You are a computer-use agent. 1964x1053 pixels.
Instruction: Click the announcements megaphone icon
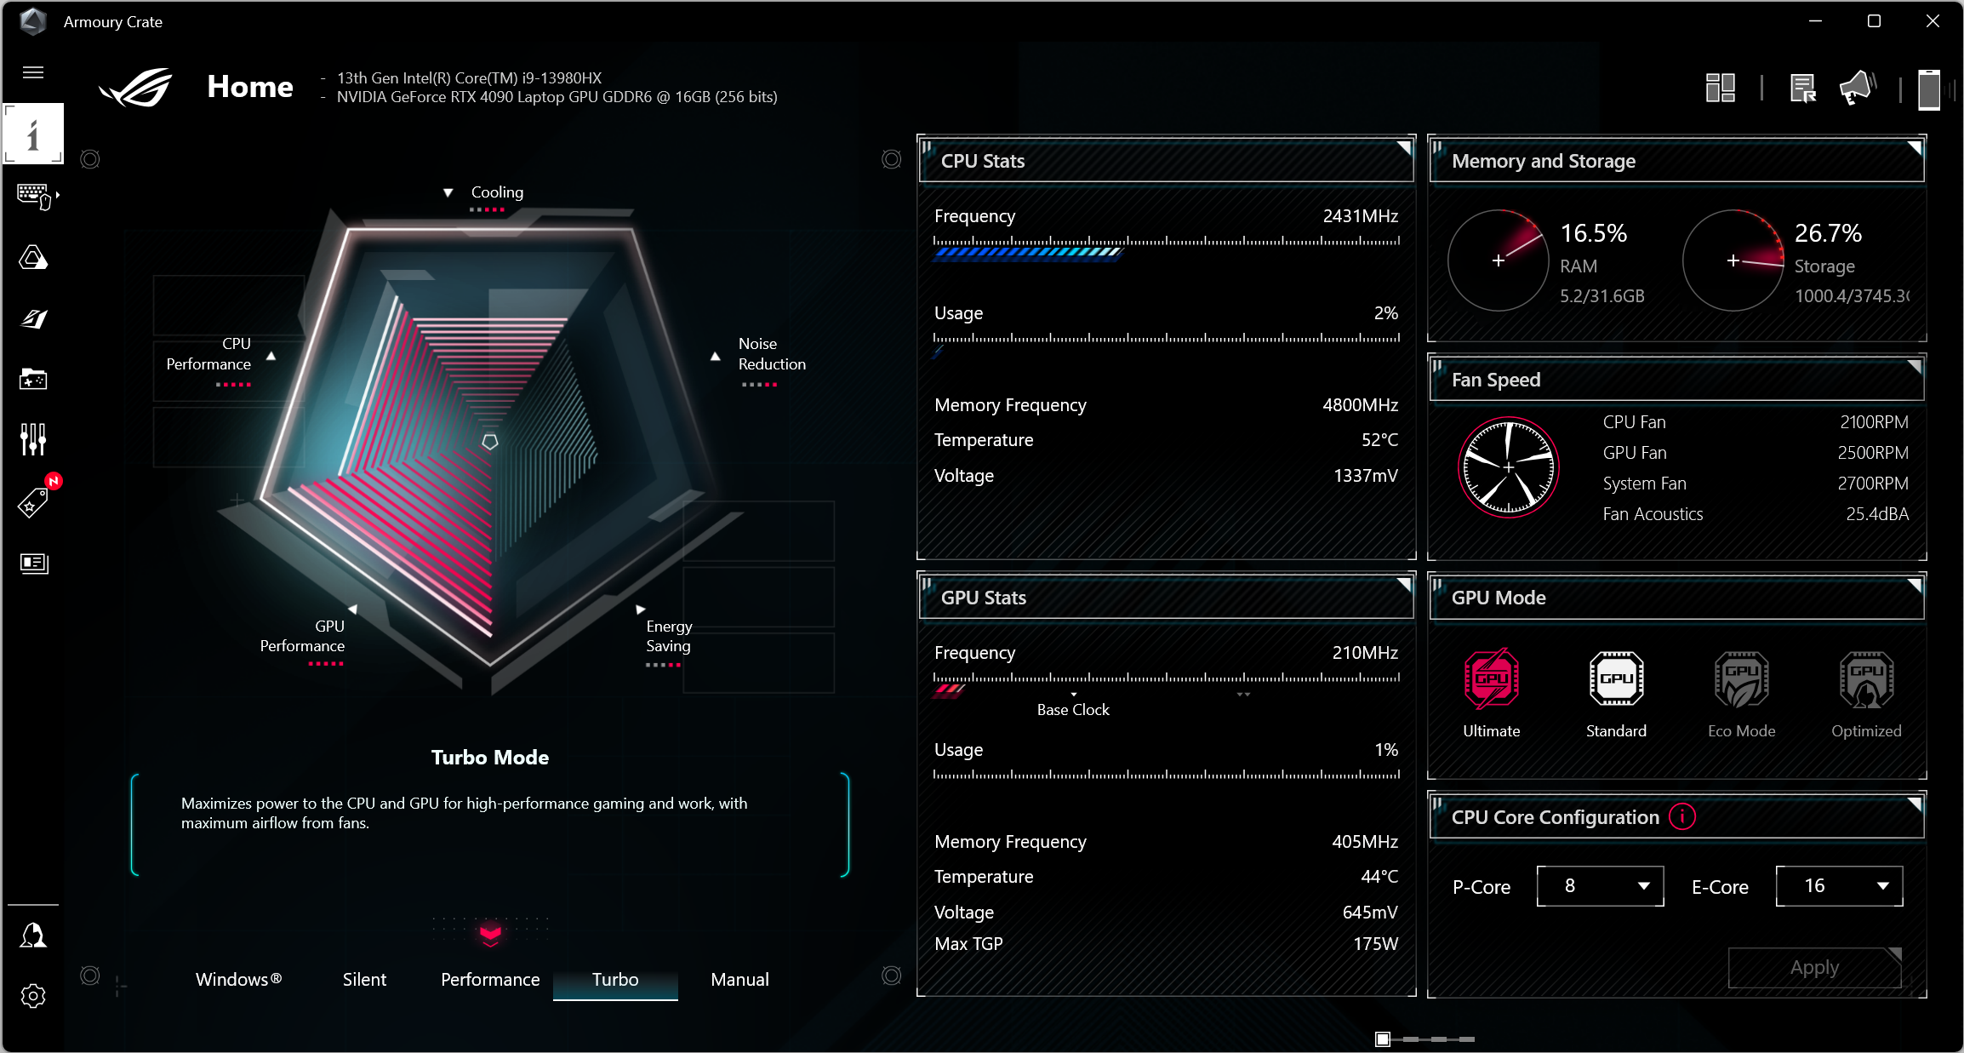click(1857, 88)
